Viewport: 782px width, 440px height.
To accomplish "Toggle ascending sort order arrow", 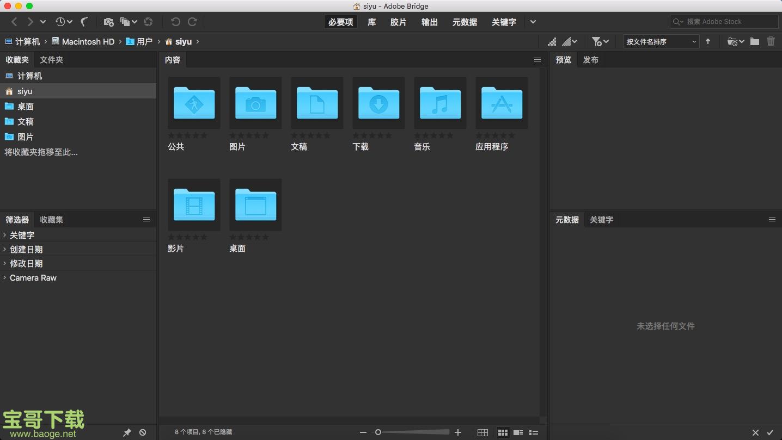I will [708, 41].
